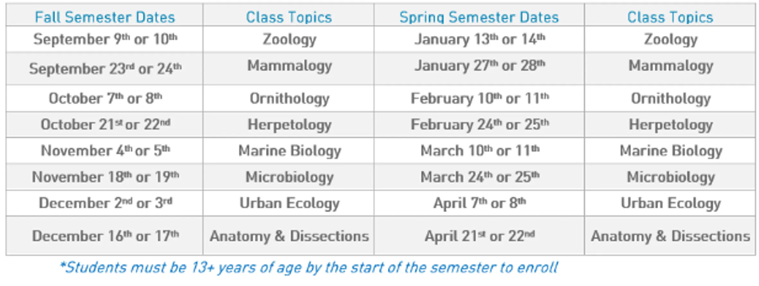Select the fall Urban Ecology topic
Image resolution: width=759 pixels, height=286 pixels.
pos(289,204)
